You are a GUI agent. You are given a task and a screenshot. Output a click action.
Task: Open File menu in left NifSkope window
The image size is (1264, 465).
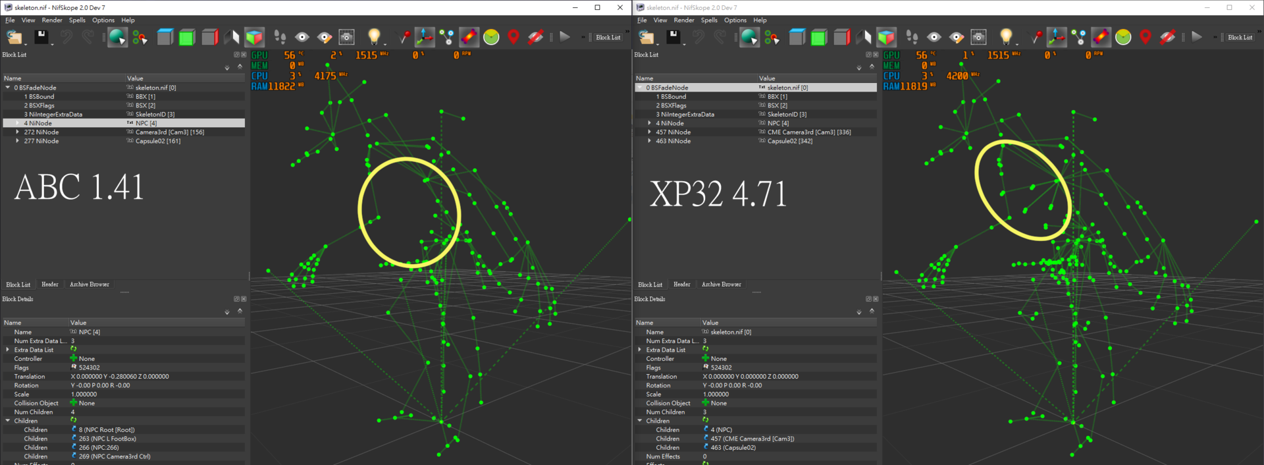point(10,20)
